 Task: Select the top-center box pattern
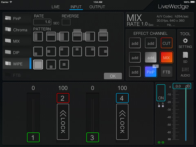(x=77, y=51)
